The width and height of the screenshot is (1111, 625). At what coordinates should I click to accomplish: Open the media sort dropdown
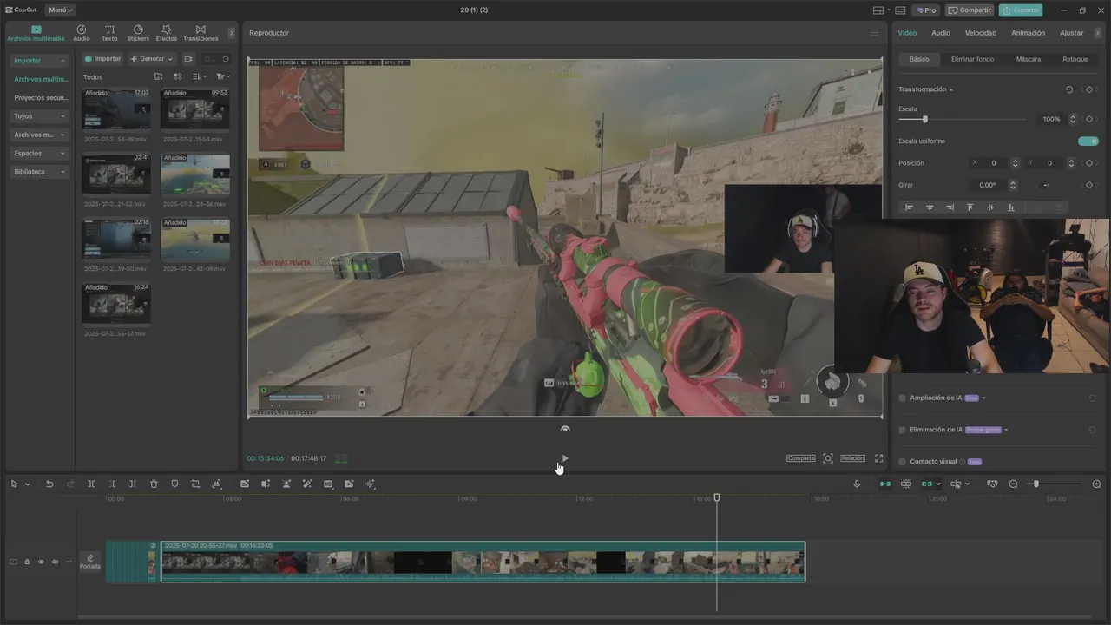tap(200, 76)
